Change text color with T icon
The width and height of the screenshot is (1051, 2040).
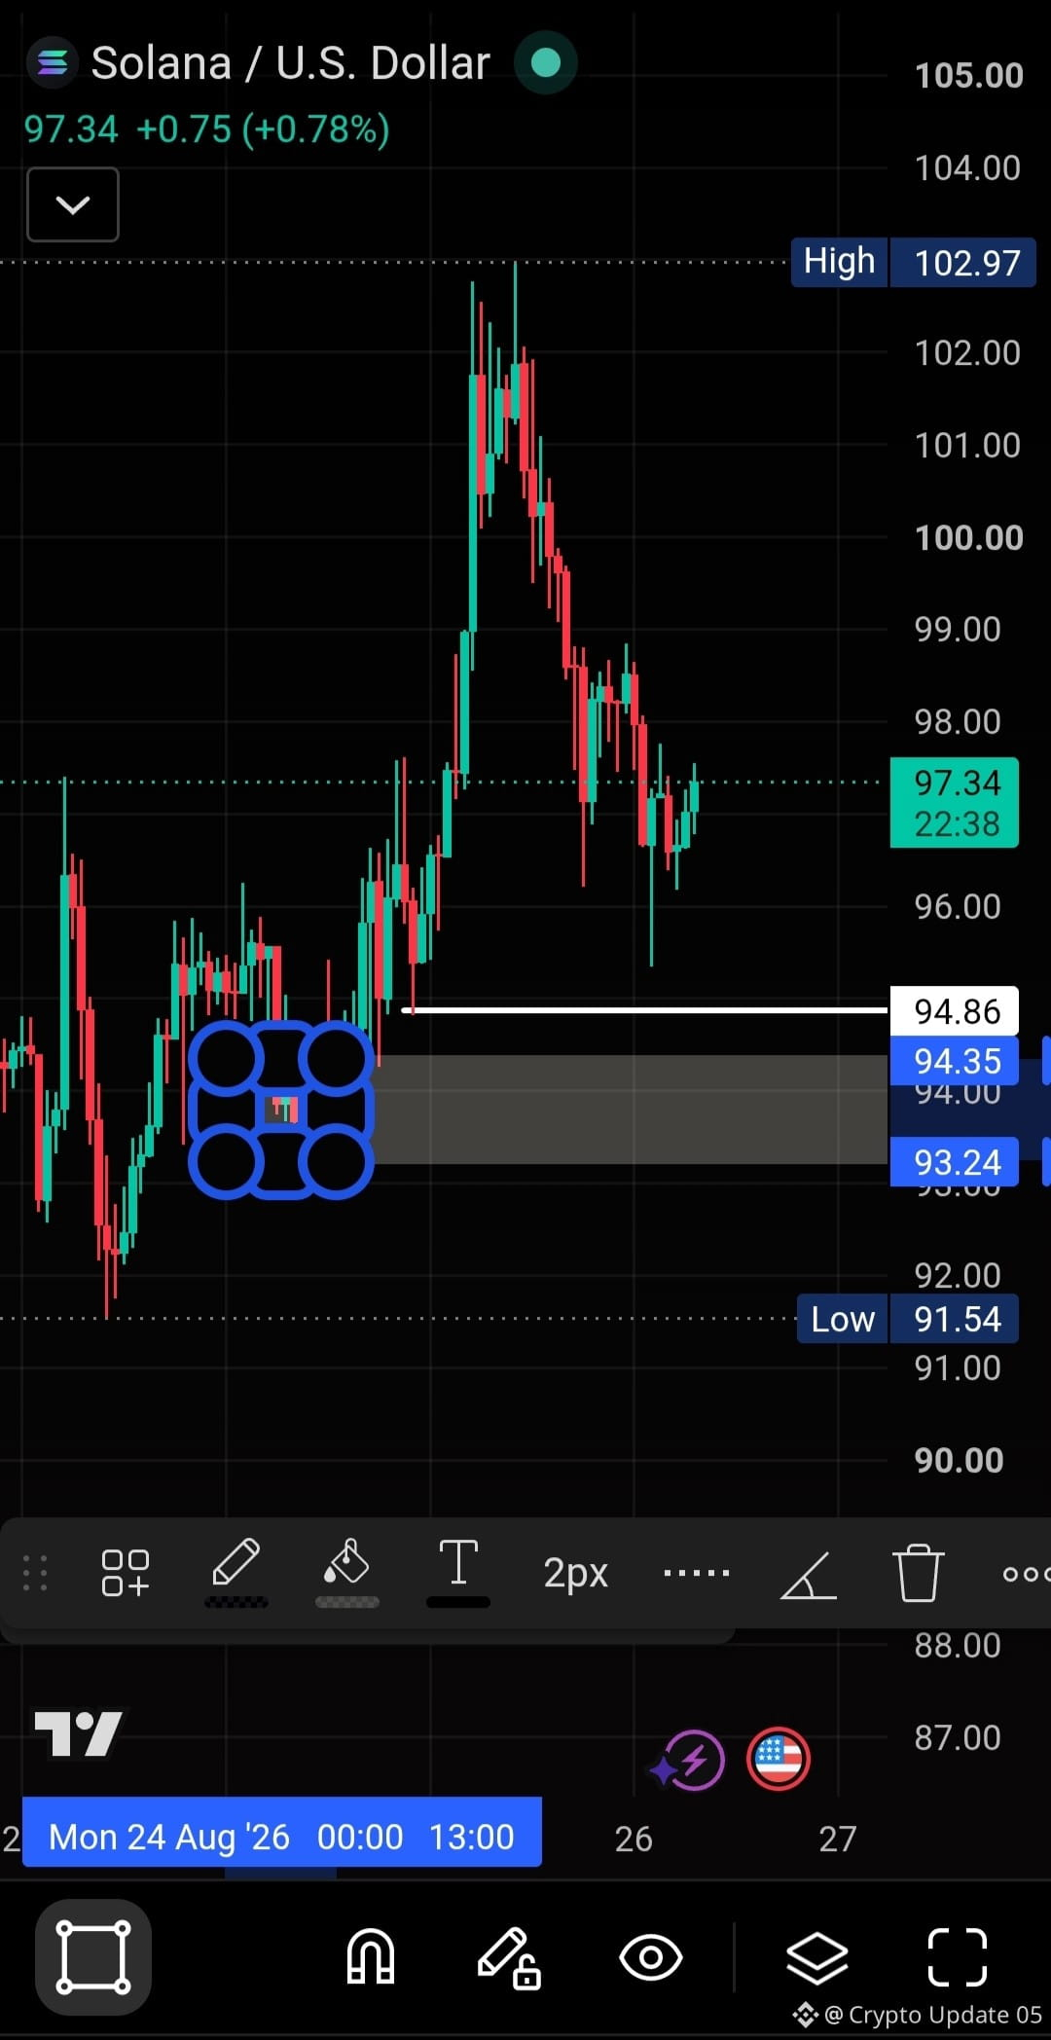tap(458, 1572)
